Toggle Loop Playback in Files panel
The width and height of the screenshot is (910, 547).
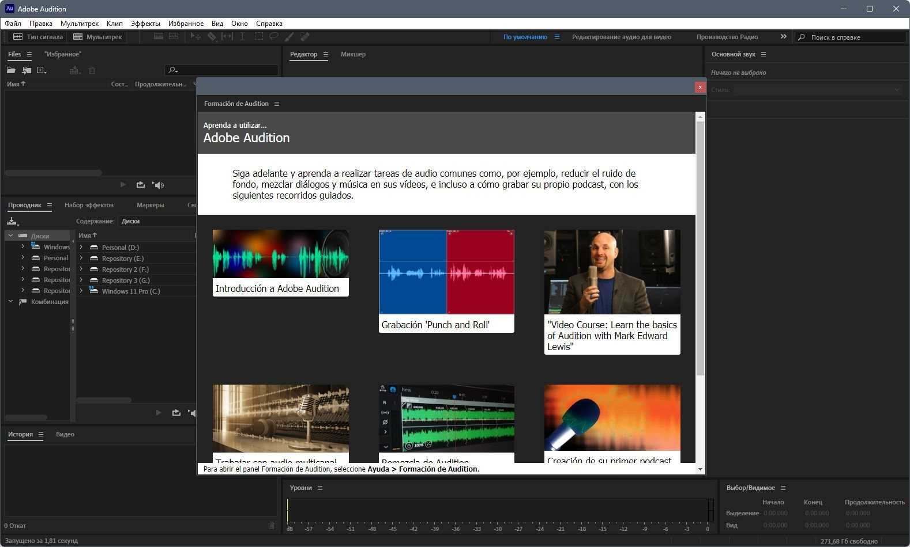(x=140, y=185)
